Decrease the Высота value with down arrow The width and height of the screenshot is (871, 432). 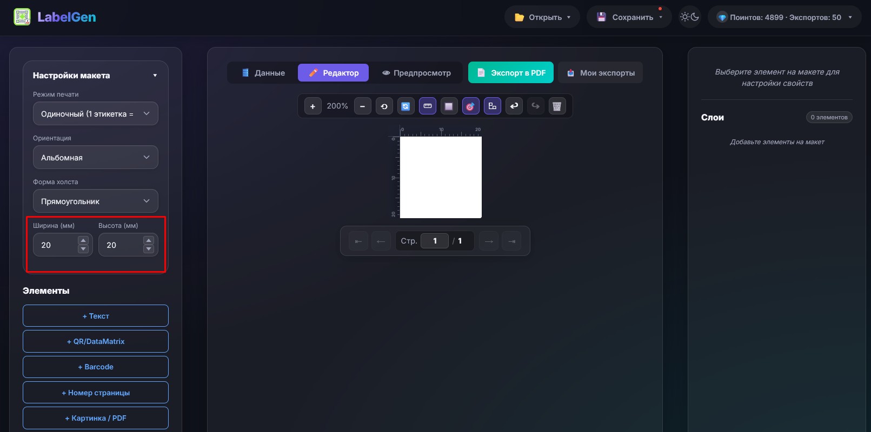(x=149, y=249)
